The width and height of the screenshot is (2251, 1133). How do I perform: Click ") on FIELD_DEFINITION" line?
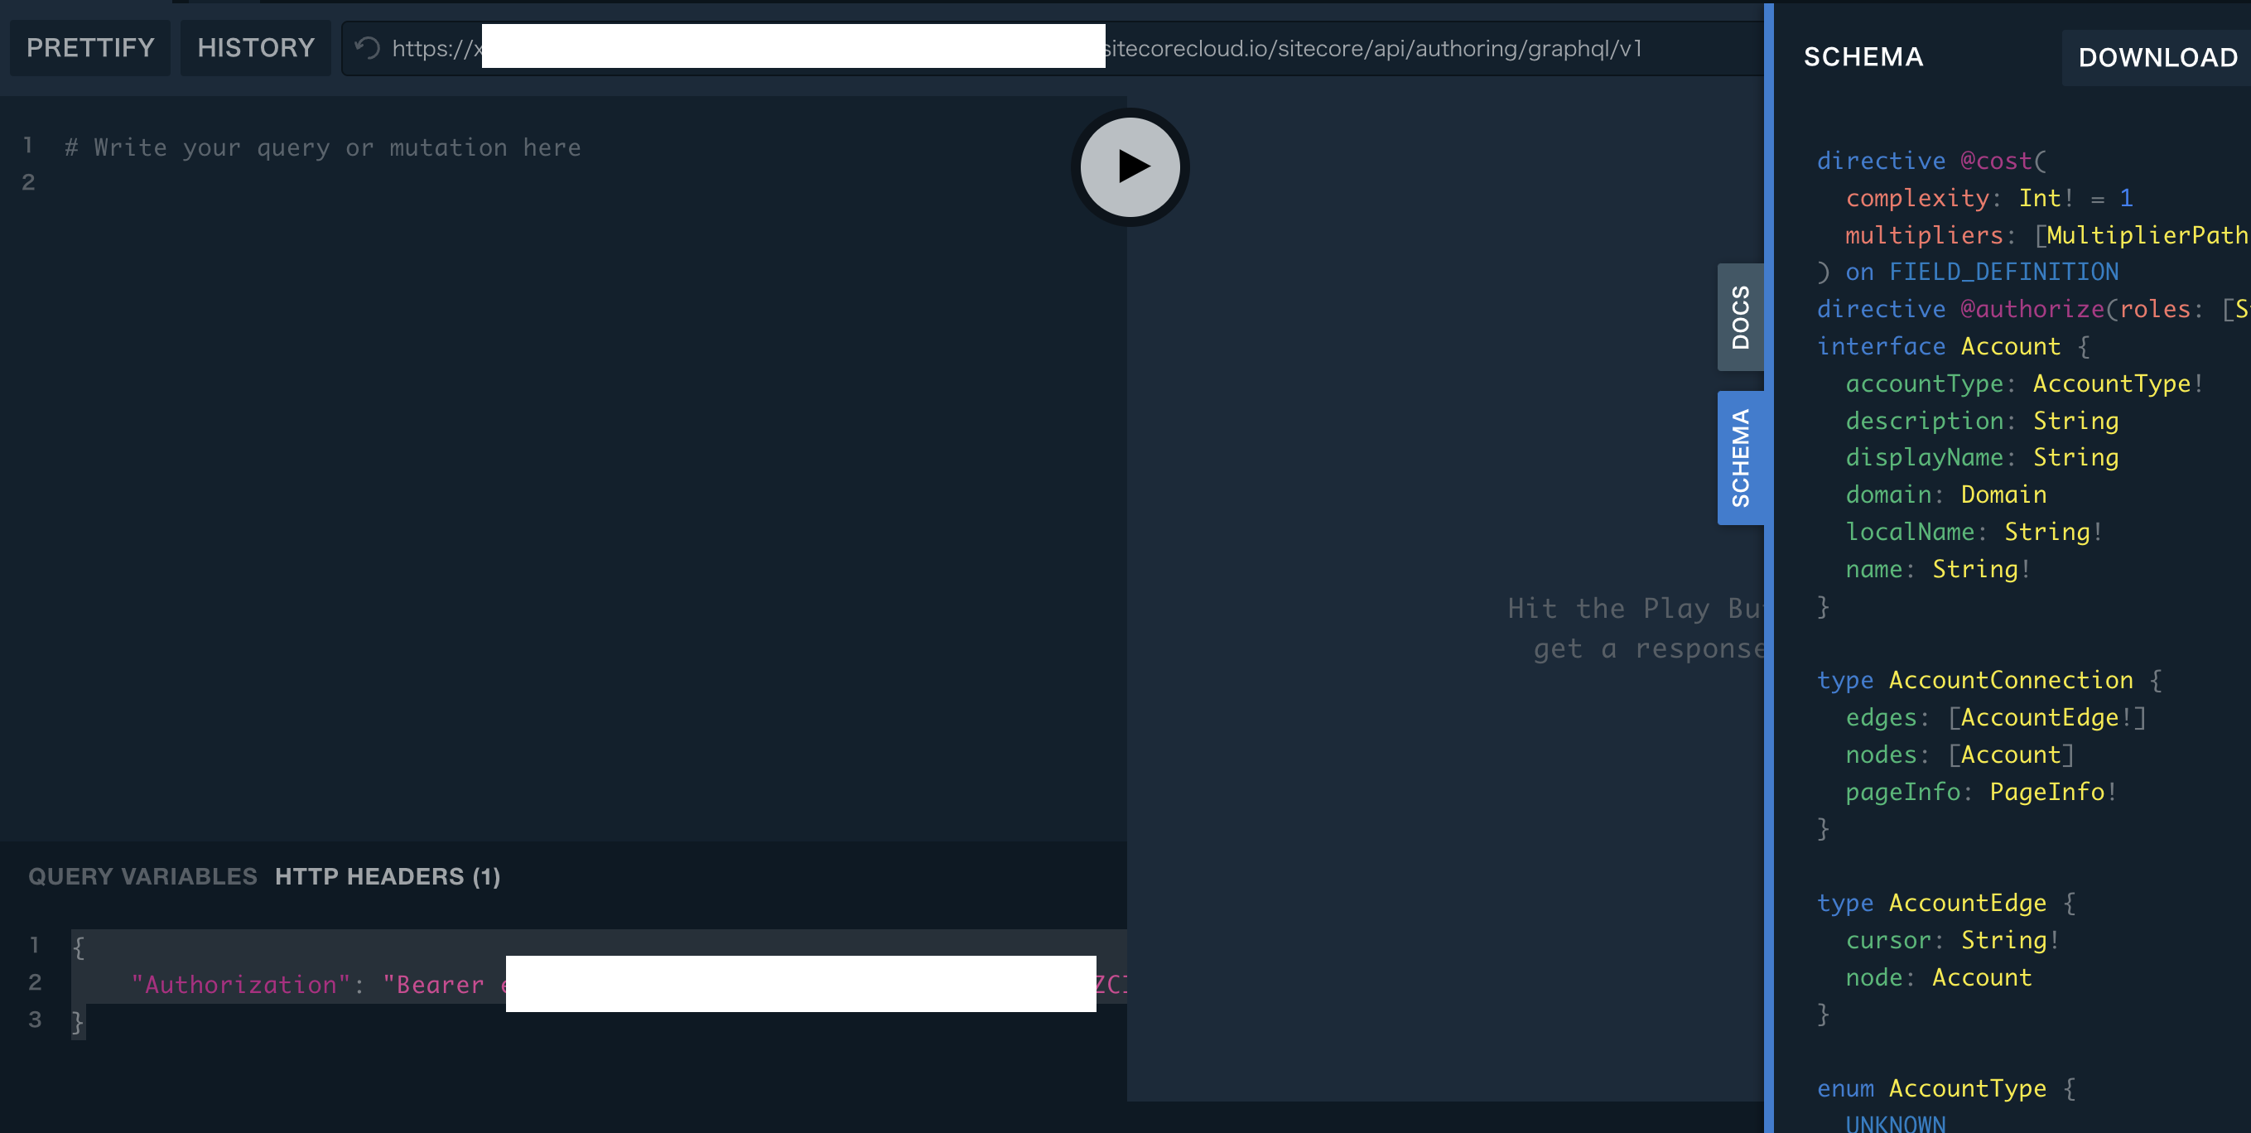click(1968, 272)
